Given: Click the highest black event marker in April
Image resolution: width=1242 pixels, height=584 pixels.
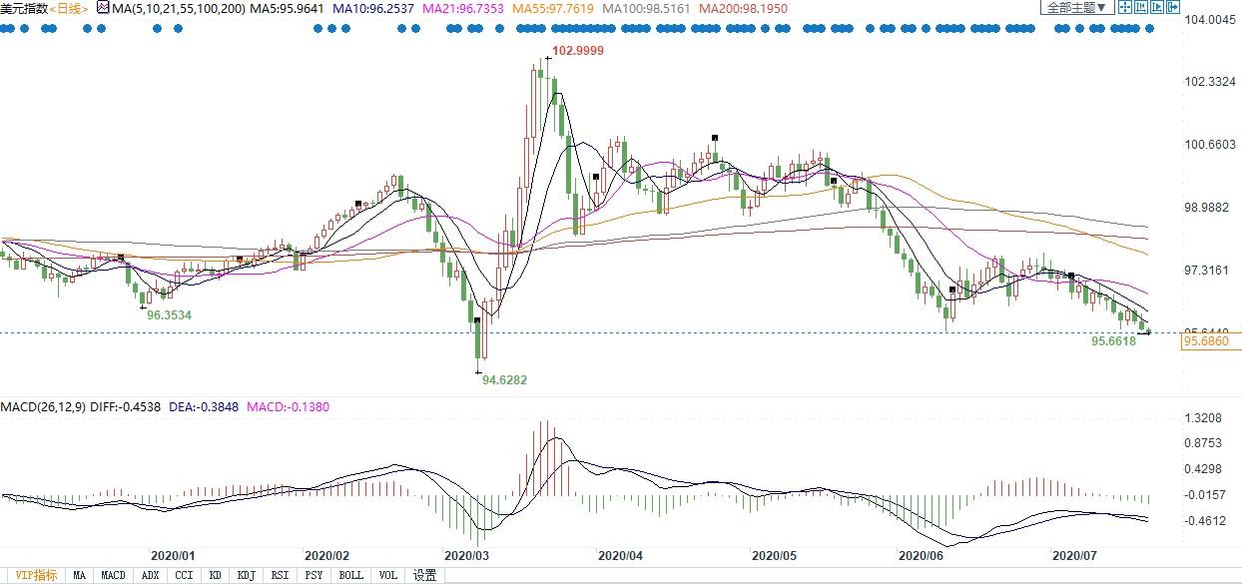Looking at the screenshot, I should [715, 138].
